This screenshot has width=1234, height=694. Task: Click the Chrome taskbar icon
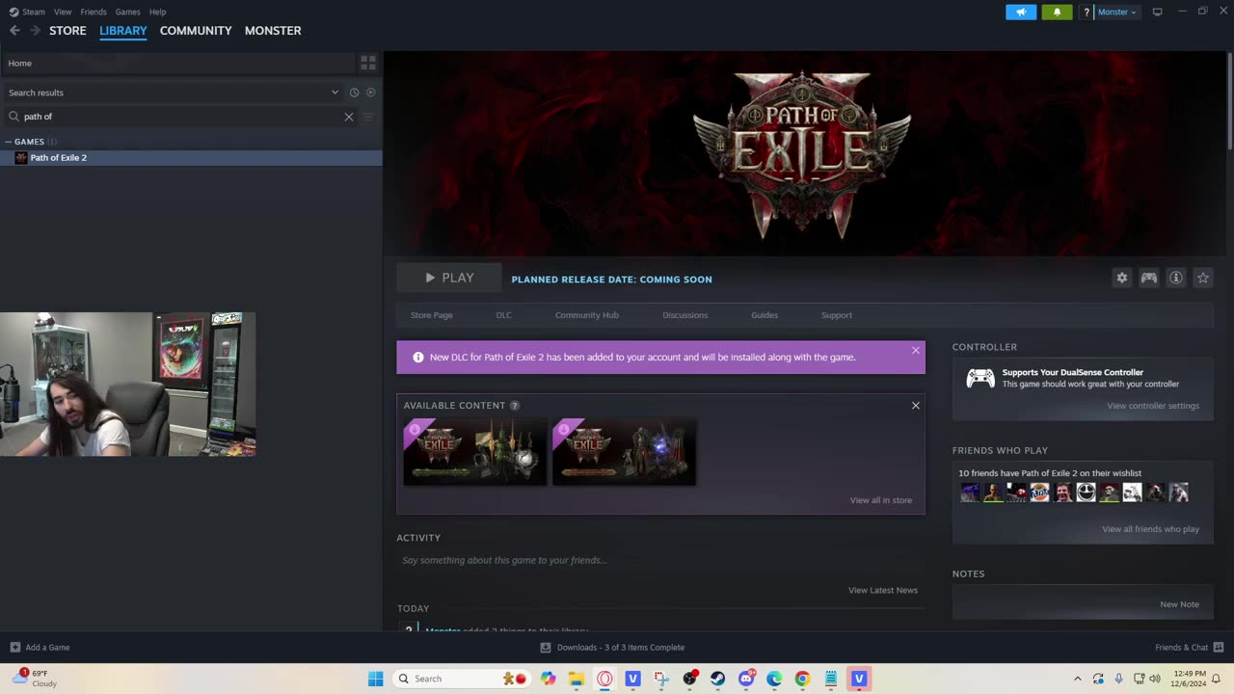(x=801, y=679)
